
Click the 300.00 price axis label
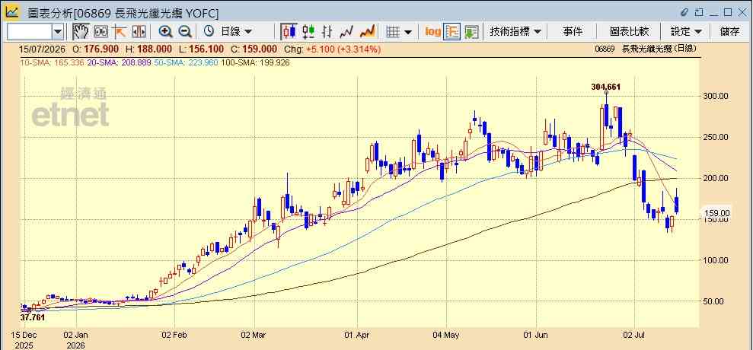point(716,96)
